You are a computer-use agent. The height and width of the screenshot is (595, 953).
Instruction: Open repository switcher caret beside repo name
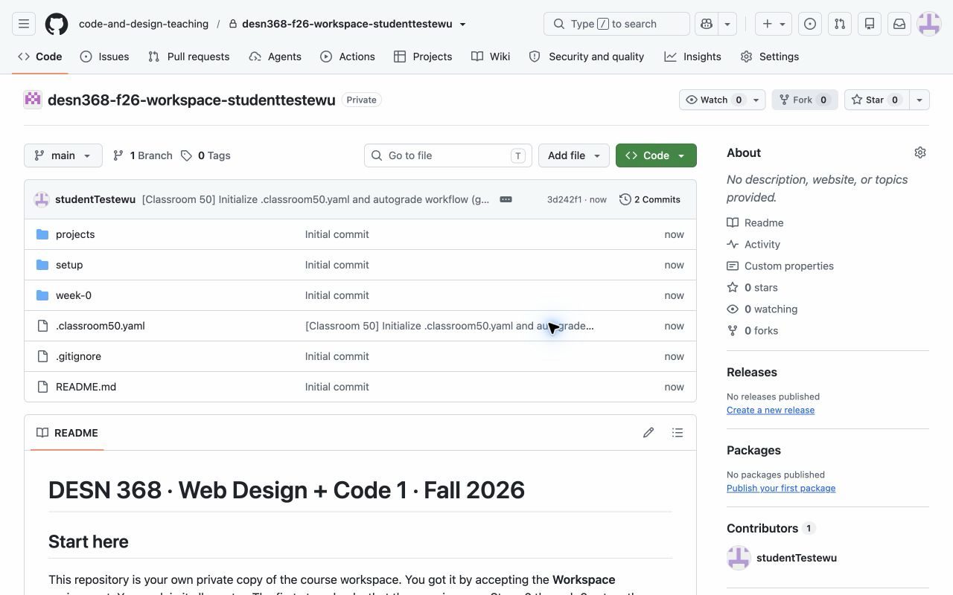coord(462,24)
